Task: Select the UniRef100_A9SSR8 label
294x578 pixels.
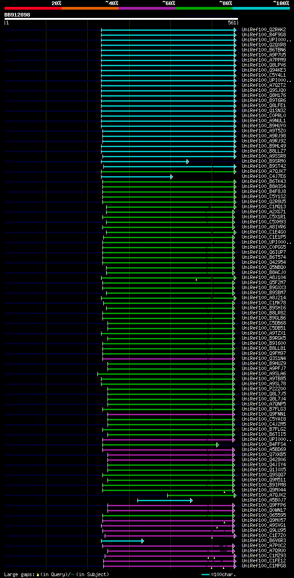Action: pos(264,156)
